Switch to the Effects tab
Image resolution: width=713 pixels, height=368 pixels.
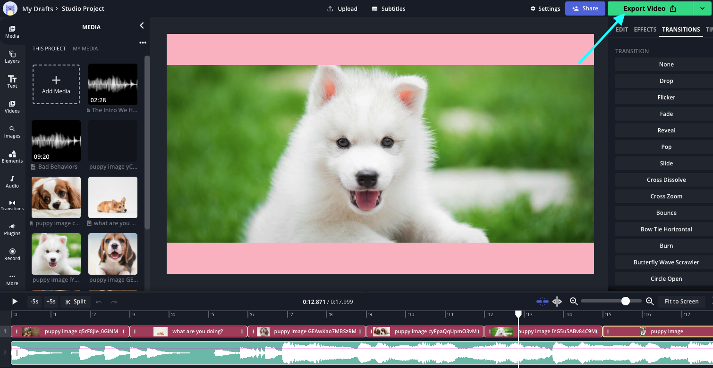(x=645, y=29)
